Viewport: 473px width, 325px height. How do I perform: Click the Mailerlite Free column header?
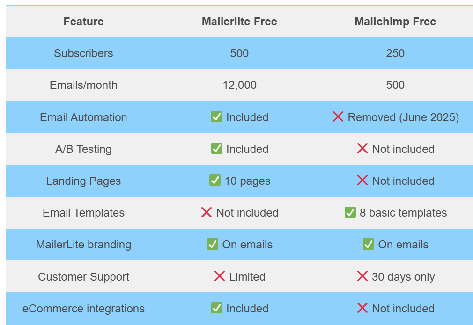tap(239, 22)
